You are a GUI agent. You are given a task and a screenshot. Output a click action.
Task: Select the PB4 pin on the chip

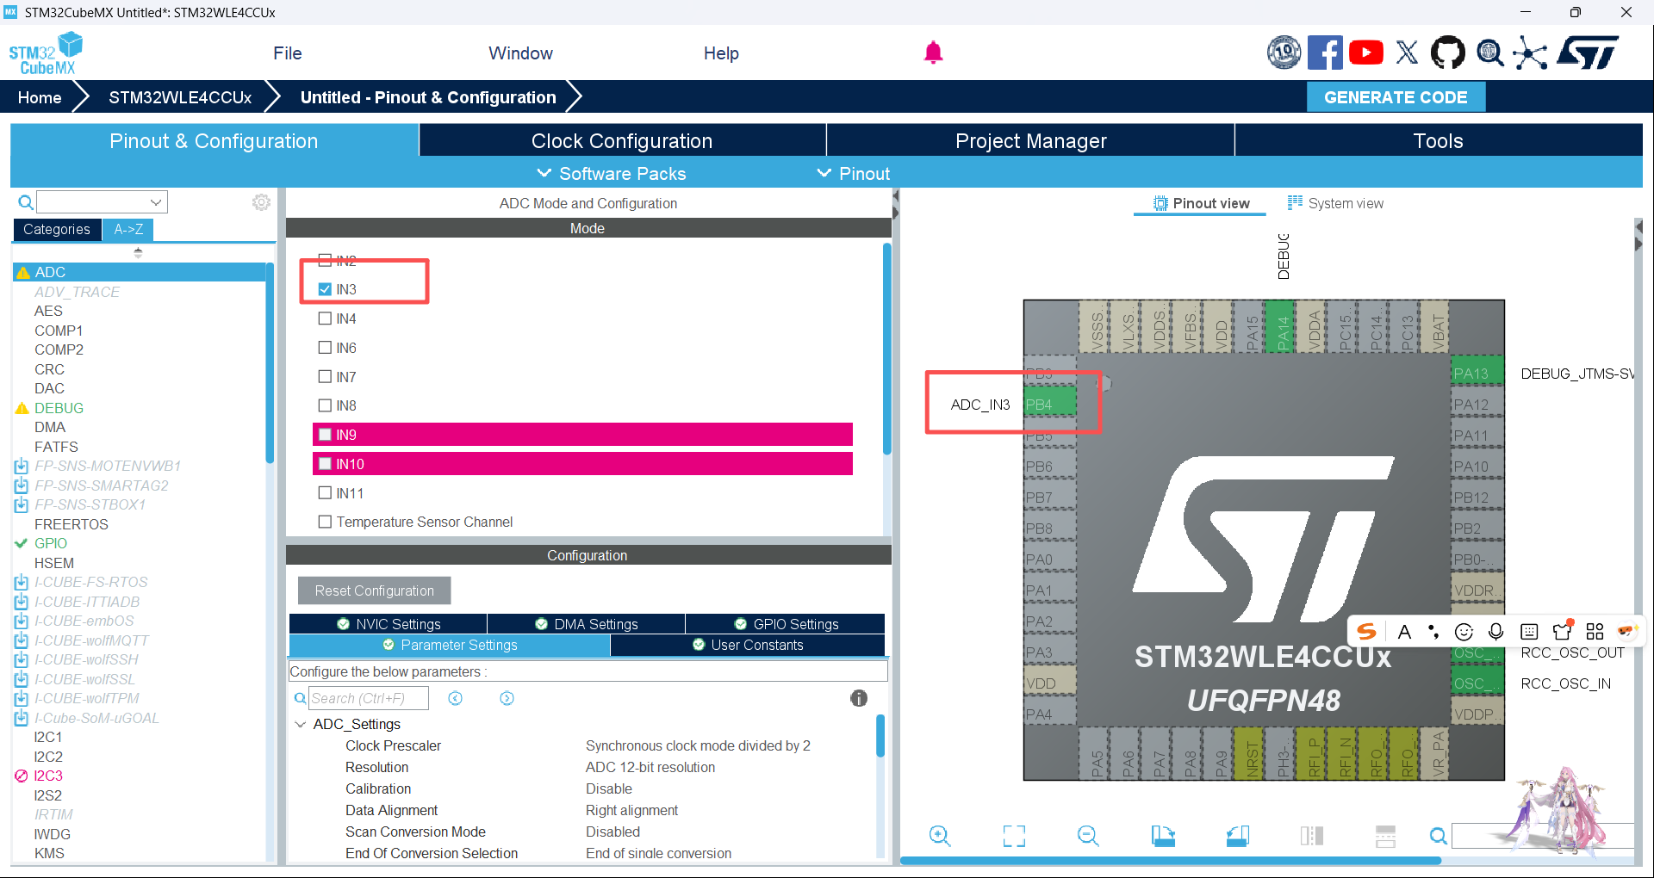(1049, 405)
